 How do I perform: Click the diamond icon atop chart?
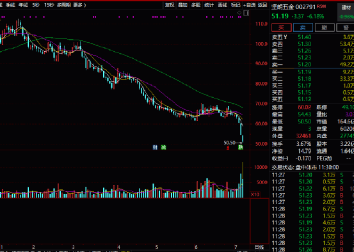coord(239,13)
